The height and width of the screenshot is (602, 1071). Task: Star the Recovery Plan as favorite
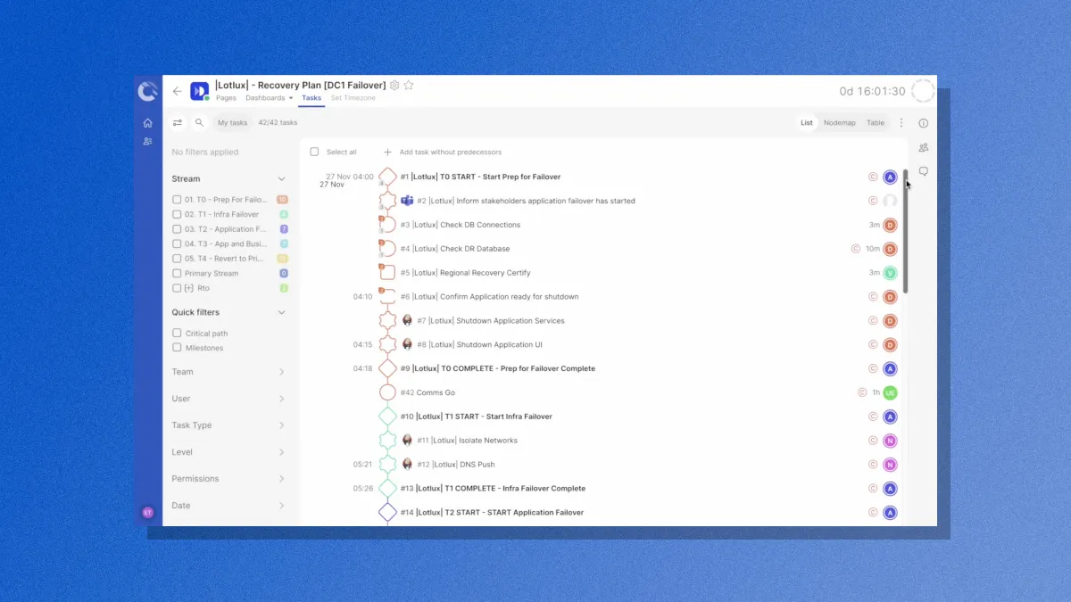point(409,85)
